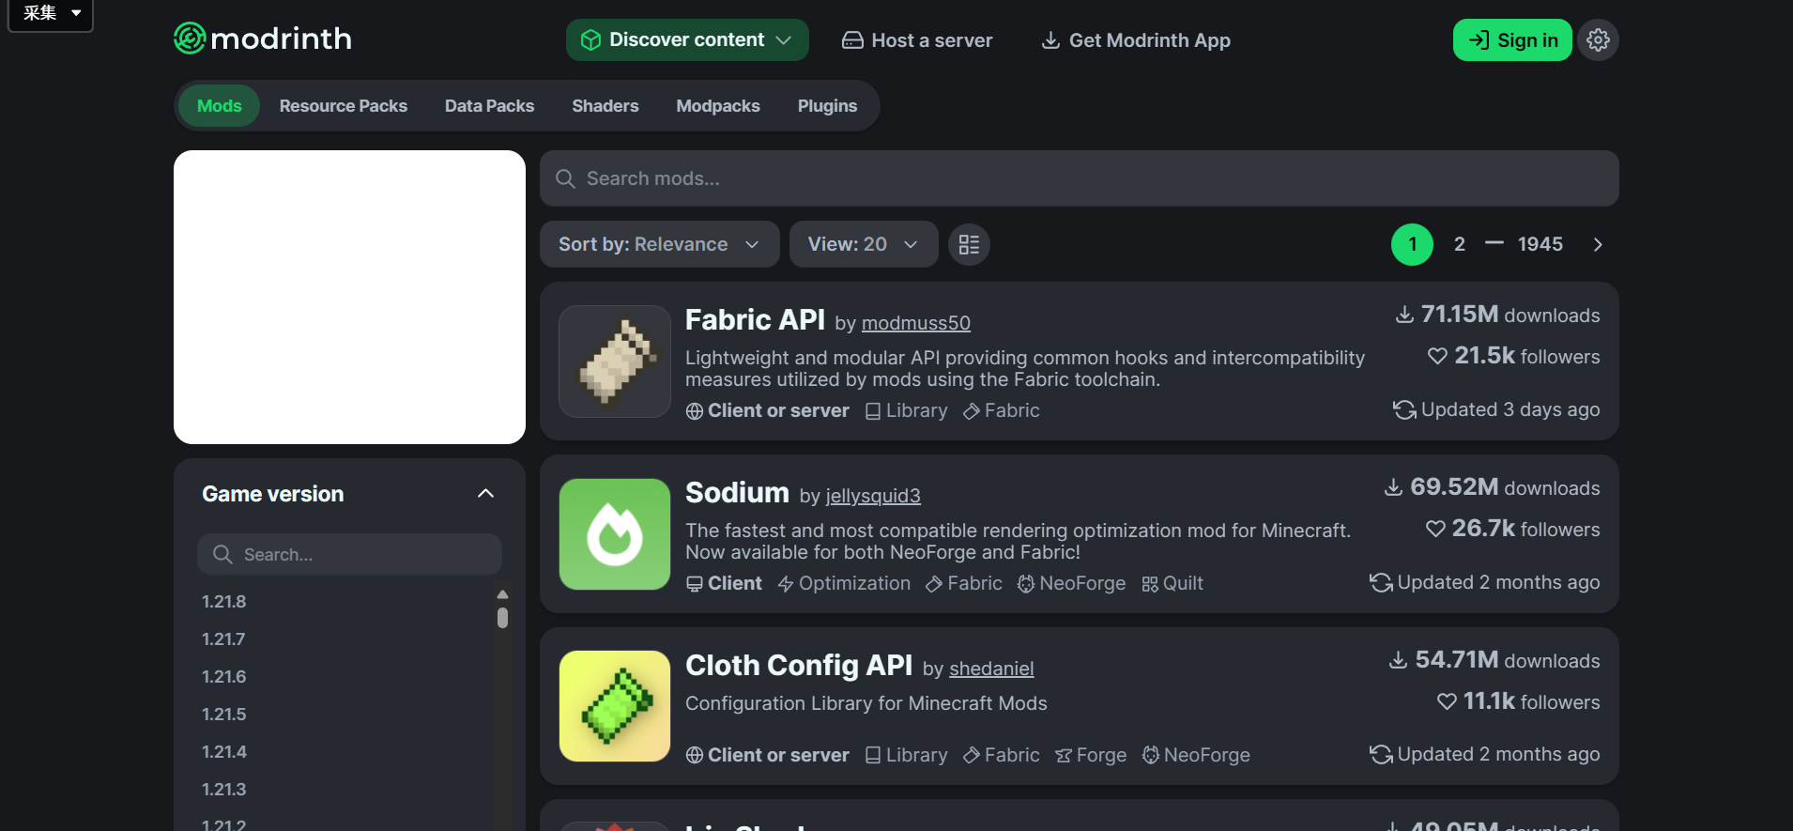The width and height of the screenshot is (1793, 831).
Task: Click magnifier icon in mod search bar
Action: click(565, 178)
